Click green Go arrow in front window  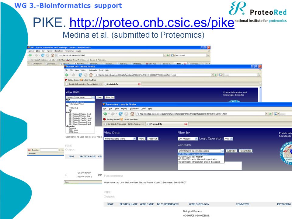271,113
